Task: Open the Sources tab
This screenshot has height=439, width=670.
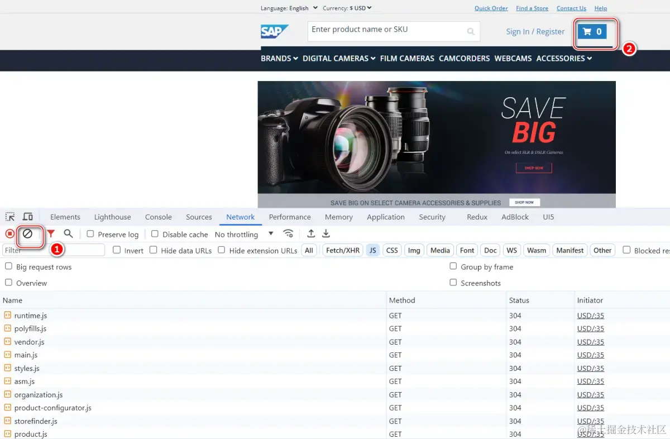Action: click(x=199, y=217)
